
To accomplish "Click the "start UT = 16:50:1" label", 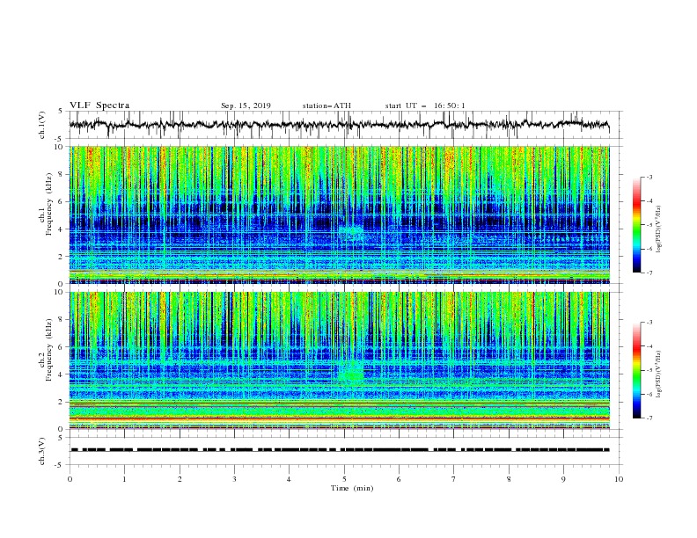I will 425,105.
